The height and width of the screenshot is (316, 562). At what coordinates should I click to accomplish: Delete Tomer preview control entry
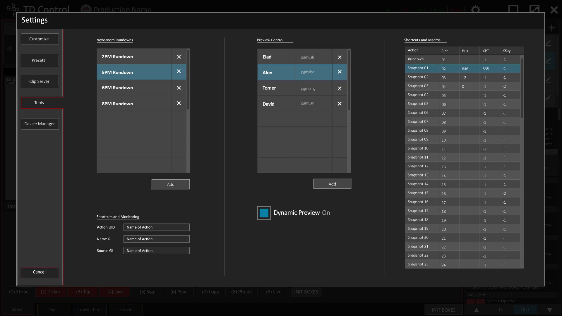pos(340,88)
